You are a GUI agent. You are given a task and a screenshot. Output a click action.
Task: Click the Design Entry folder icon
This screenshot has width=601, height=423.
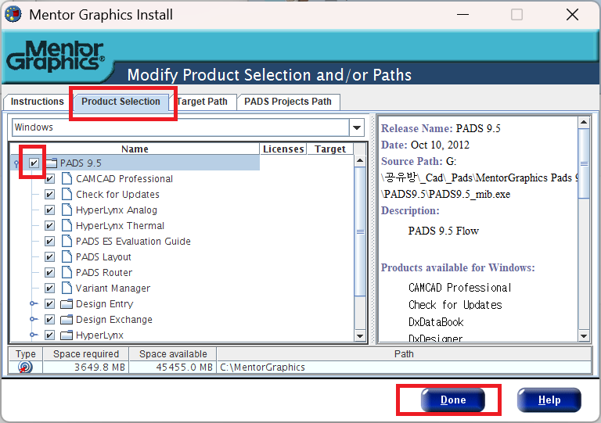67,304
